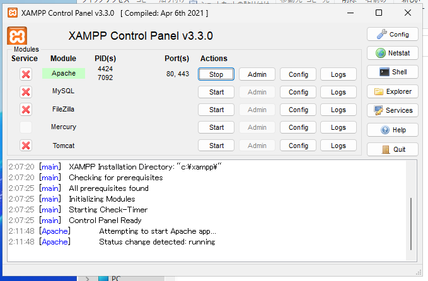Open the Config button with wrench icon
The width and height of the screenshot is (428, 281).
coord(392,35)
